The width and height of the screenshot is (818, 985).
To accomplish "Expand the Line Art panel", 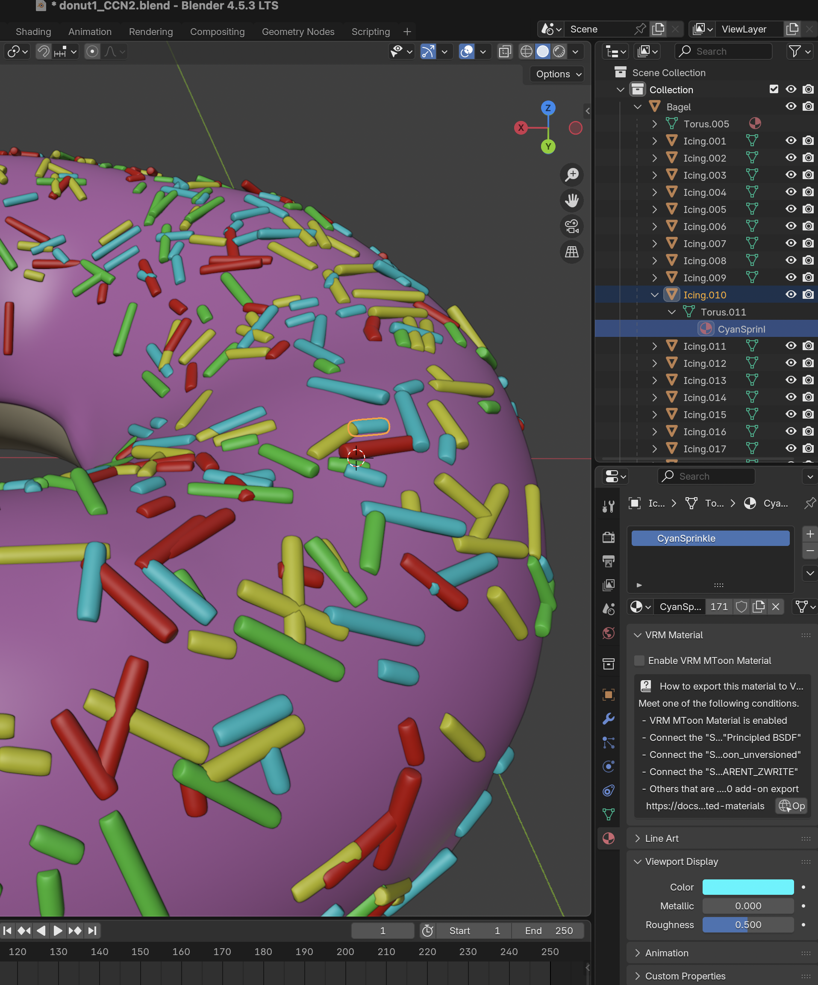I will coord(661,838).
